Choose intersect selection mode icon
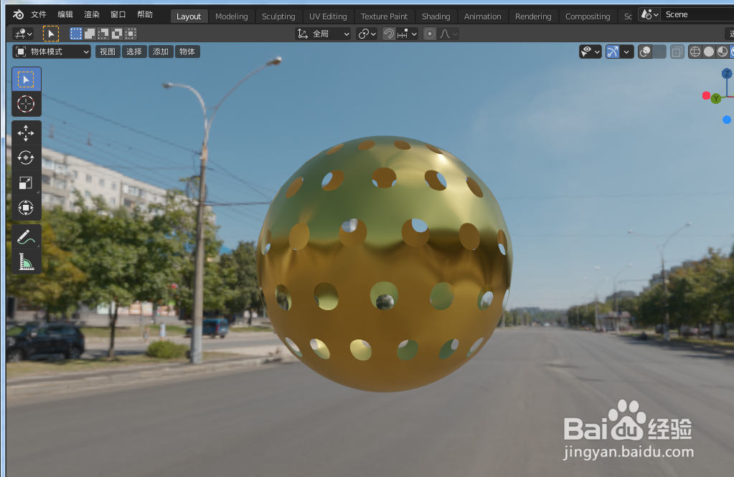Screen dimensions: 734x477 click(131, 34)
